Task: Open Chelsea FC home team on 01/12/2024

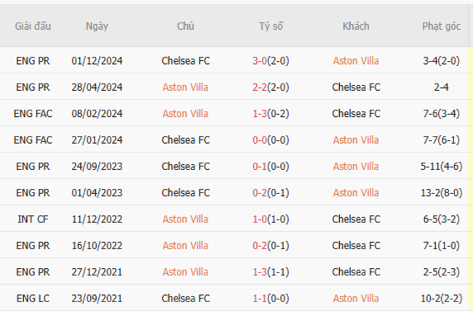Action: (x=186, y=61)
